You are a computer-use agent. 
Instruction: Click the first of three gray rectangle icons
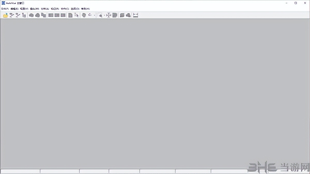tap(51, 15)
